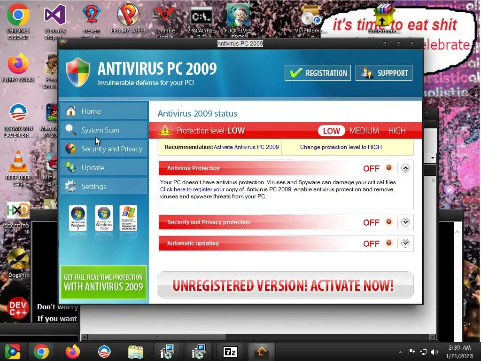481x361 pixels.
Task: Click right arrow of bottom horizontal scrollbar
Action: coord(433,337)
